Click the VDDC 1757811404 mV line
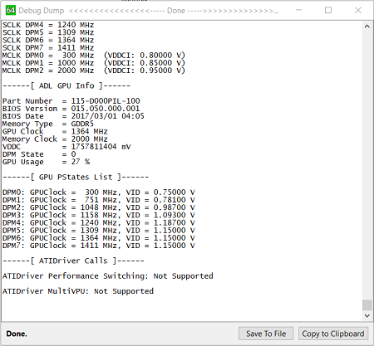Image resolution: width=374 pixels, height=346 pixels. click(66, 147)
